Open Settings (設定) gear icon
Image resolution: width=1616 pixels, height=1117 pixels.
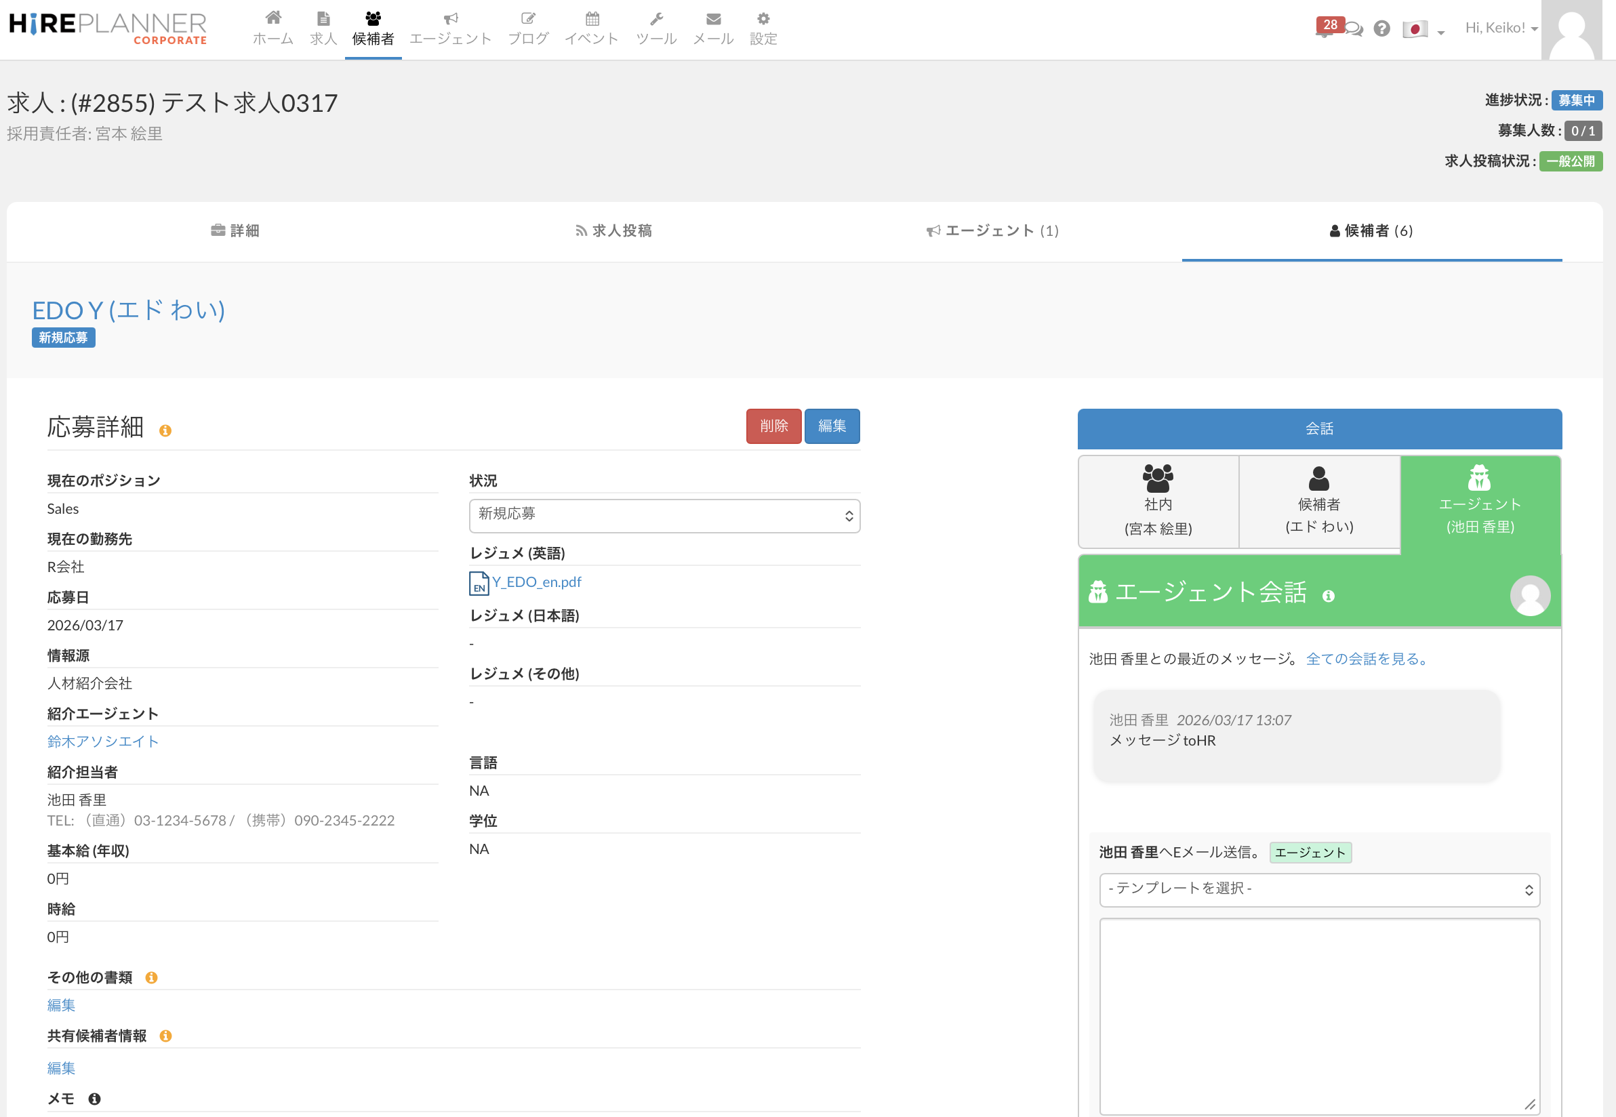763,18
